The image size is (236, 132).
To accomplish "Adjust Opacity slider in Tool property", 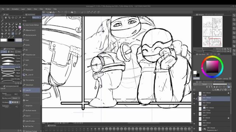I will click(8, 95).
